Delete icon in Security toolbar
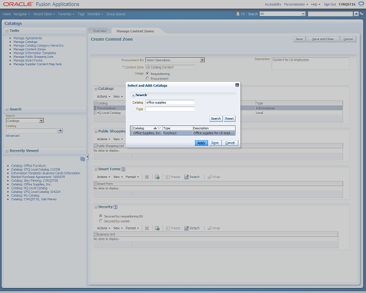This screenshot has height=293, width=366. 146,228
